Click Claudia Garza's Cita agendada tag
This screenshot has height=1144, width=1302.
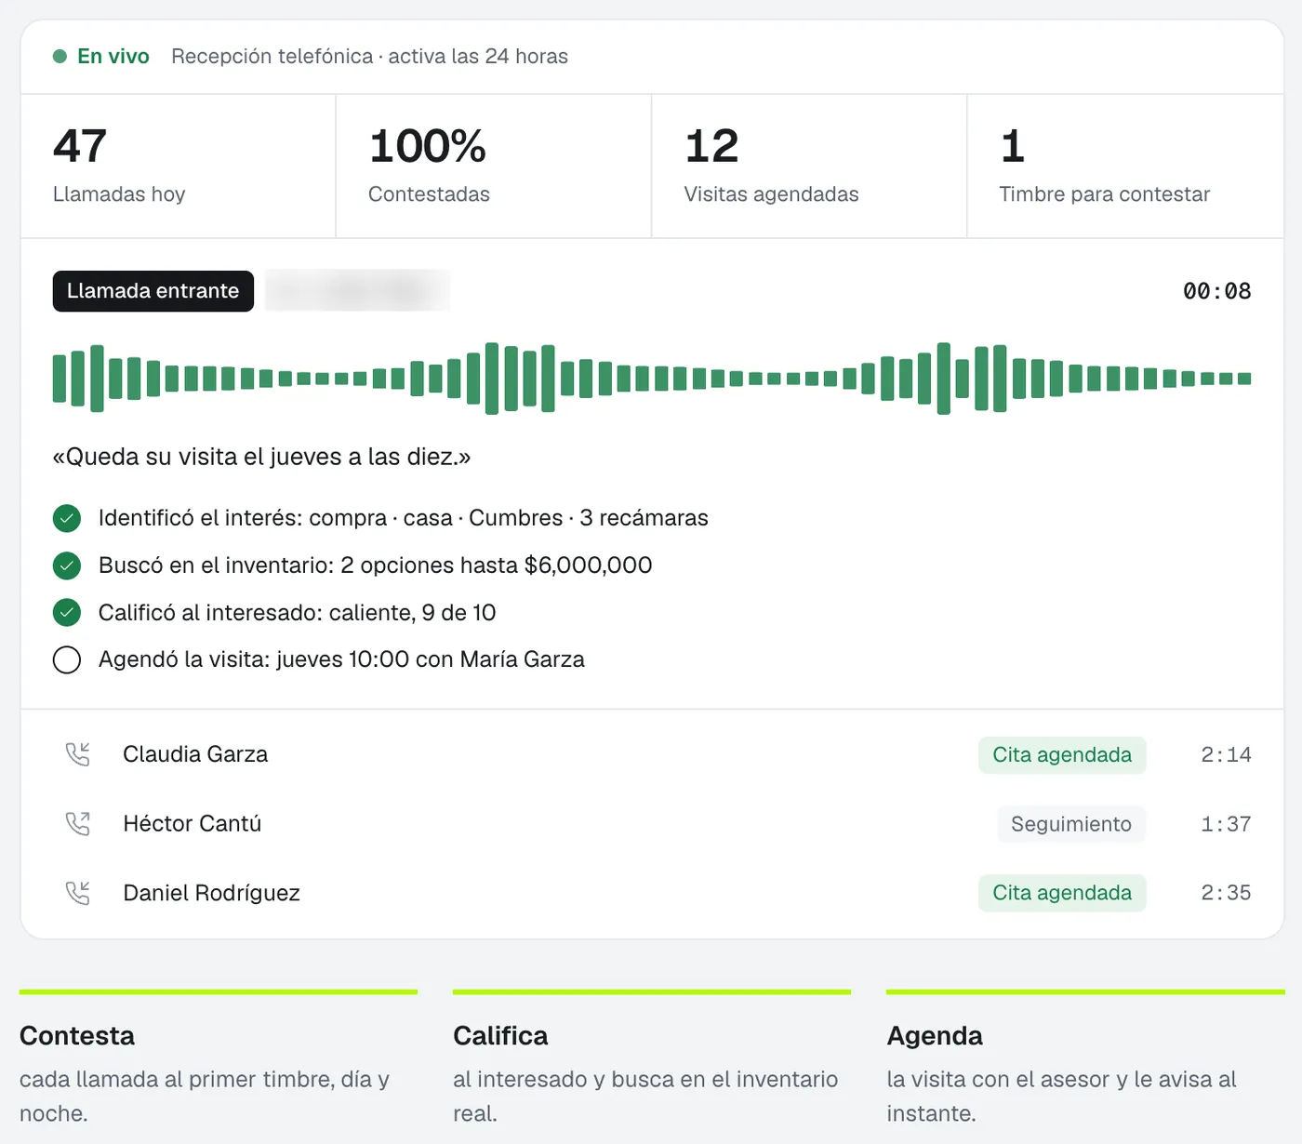pyautogui.click(x=1062, y=755)
